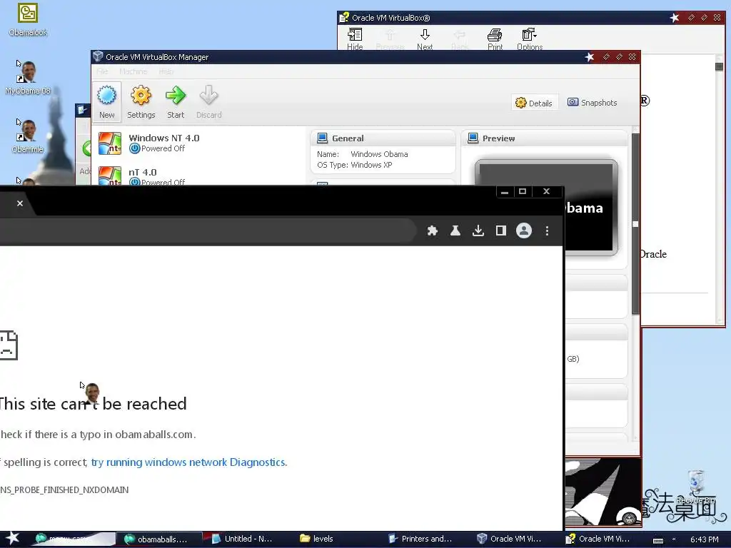Open the Machine menu in VirtualBox Manager
731x548 pixels.
(x=133, y=71)
